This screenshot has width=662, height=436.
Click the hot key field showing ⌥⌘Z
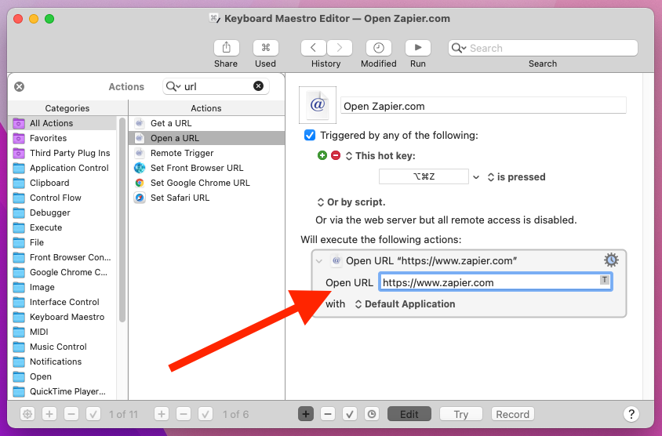tap(424, 176)
